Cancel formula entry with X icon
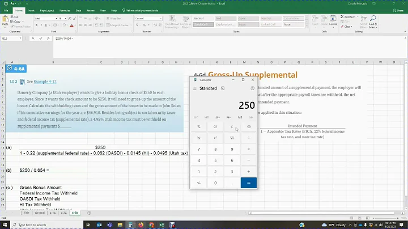Image resolution: width=408 pixels, height=229 pixels. (x=33, y=39)
